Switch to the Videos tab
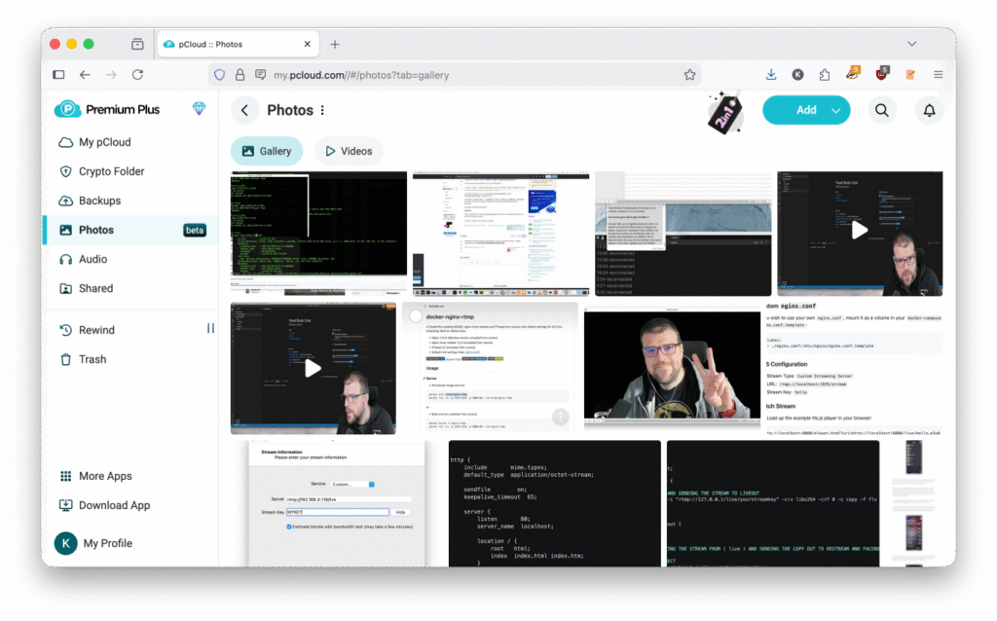This screenshot has height=621, width=997. pyautogui.click(x=349, y=151)
